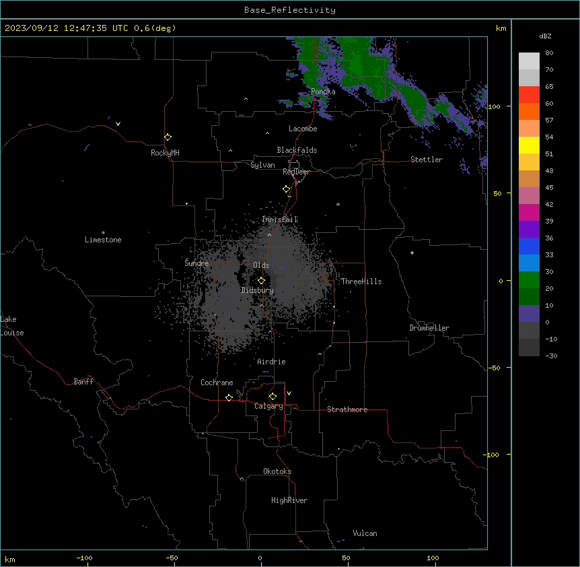Click the Base_Reflectivity title
This screenshot has width=580, height=567.
pos(290,10)
